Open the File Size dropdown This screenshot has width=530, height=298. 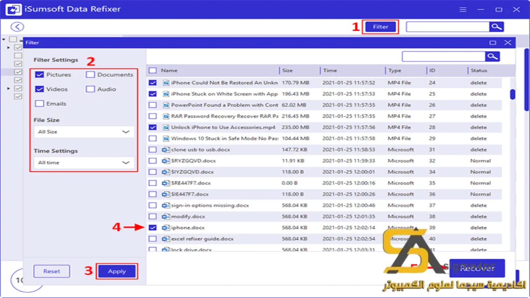(x=84, y=132)
